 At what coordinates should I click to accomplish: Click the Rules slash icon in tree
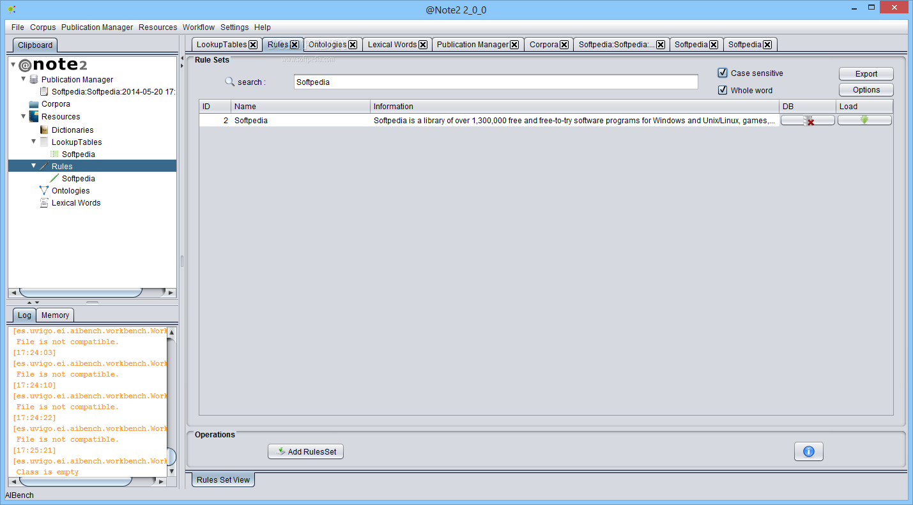point(44,166)
